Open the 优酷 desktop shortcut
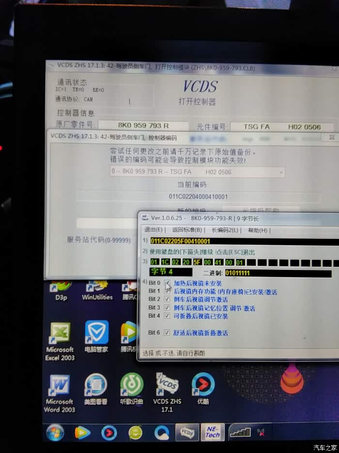 click(x=203, y=389)
